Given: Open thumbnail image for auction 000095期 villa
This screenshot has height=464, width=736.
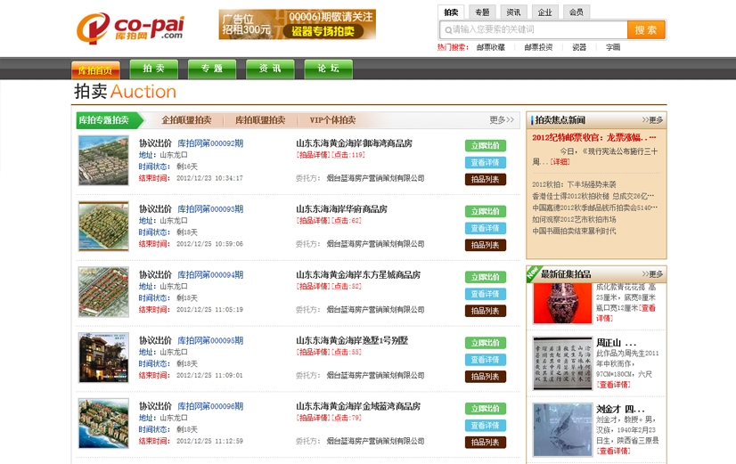Looking at the screenshot, I should [103, 358].
